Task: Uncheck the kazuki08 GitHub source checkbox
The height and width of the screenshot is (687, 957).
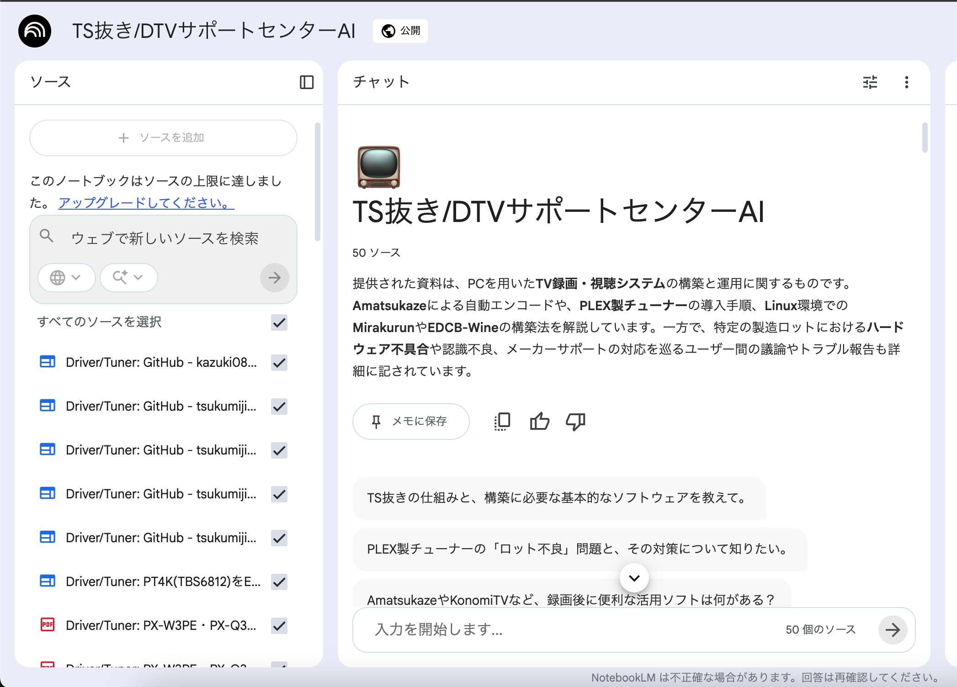Action: [x=279, y=363]
